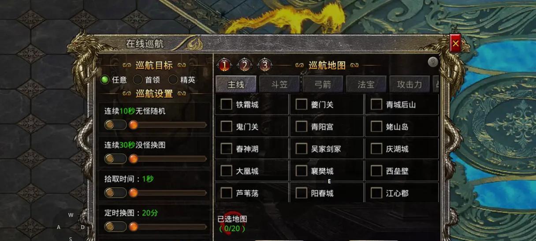Toggle the 定时换图 switch
The height and width of the screenshot is (241, 536).
115,226
